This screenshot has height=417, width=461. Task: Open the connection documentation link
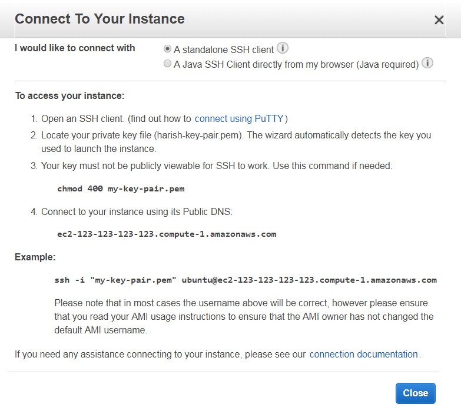(x=364, y=354)
